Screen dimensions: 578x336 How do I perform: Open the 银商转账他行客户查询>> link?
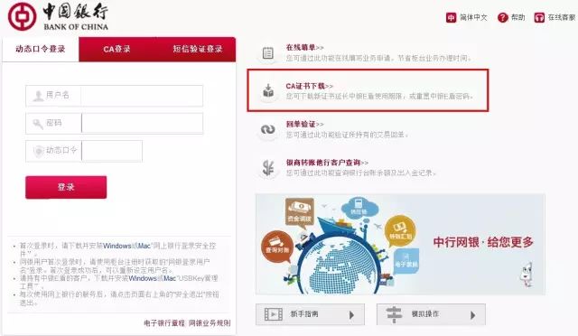(327, 163)
